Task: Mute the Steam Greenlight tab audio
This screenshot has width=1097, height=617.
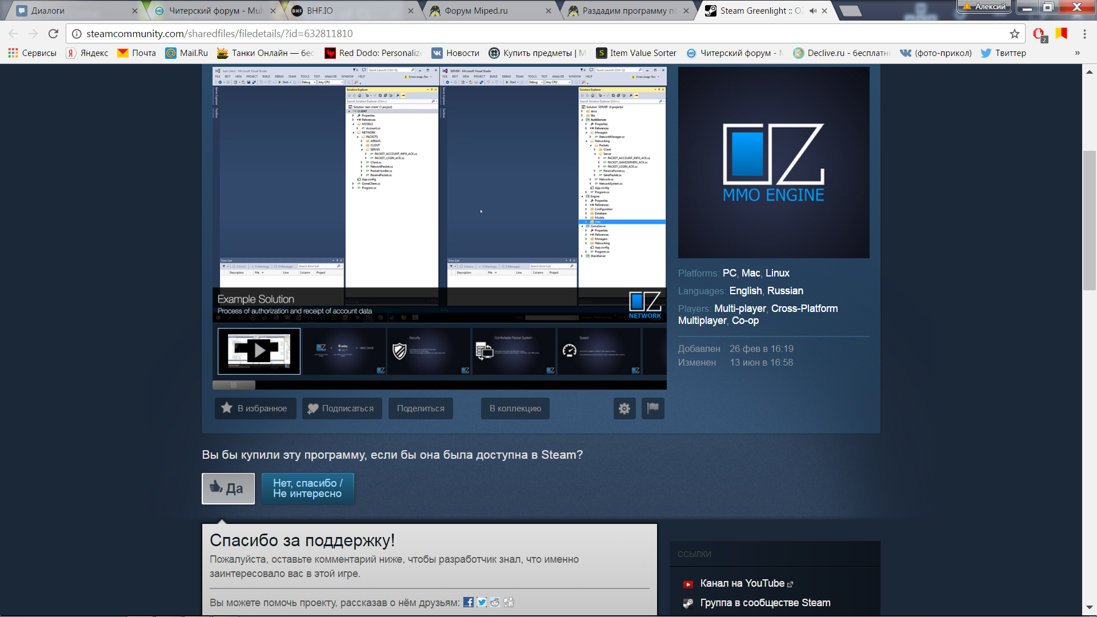Action: (x=812, y=11)
